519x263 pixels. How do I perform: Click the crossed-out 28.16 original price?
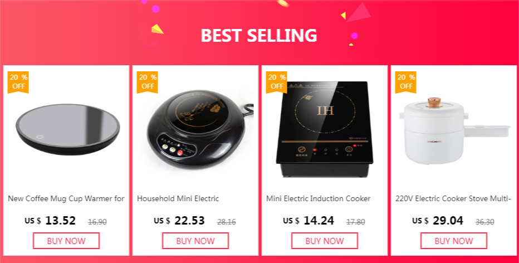pos(227,222)
